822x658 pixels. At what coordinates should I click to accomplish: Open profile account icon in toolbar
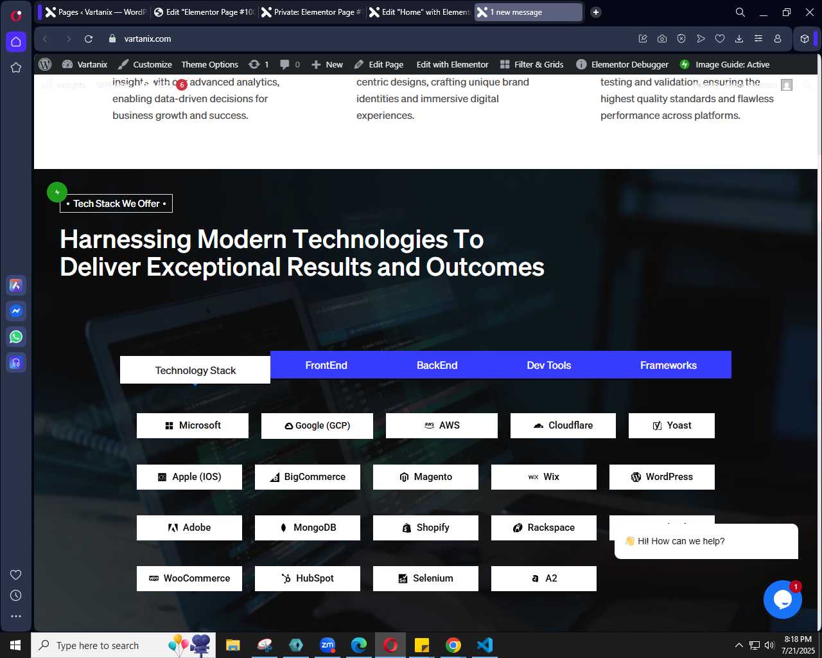778,39
